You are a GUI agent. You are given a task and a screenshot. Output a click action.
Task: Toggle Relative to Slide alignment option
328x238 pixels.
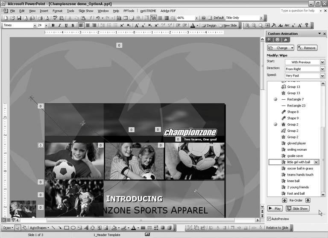point(277,228)
